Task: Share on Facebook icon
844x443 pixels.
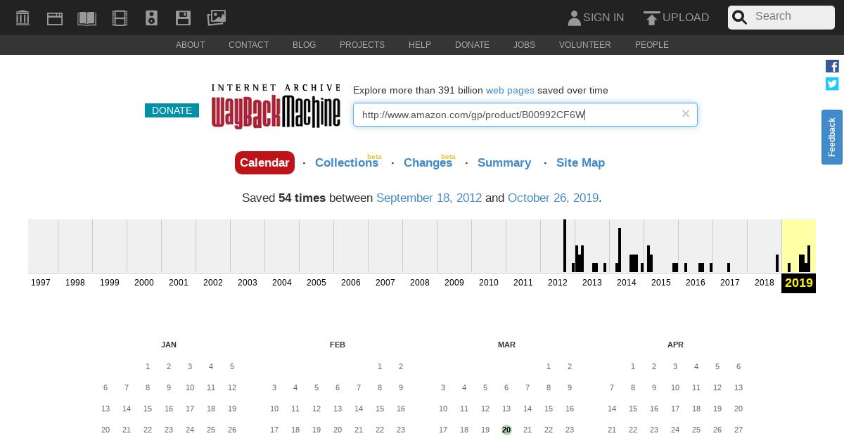Action: click(832, 66)
